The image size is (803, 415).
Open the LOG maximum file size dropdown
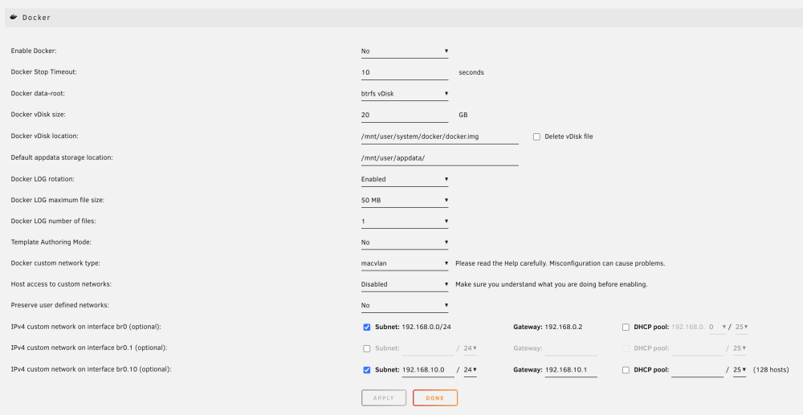pyautogui.click(x=405, y=200)
